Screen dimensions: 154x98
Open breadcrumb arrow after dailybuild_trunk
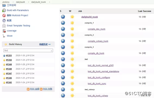click(49, 2)
